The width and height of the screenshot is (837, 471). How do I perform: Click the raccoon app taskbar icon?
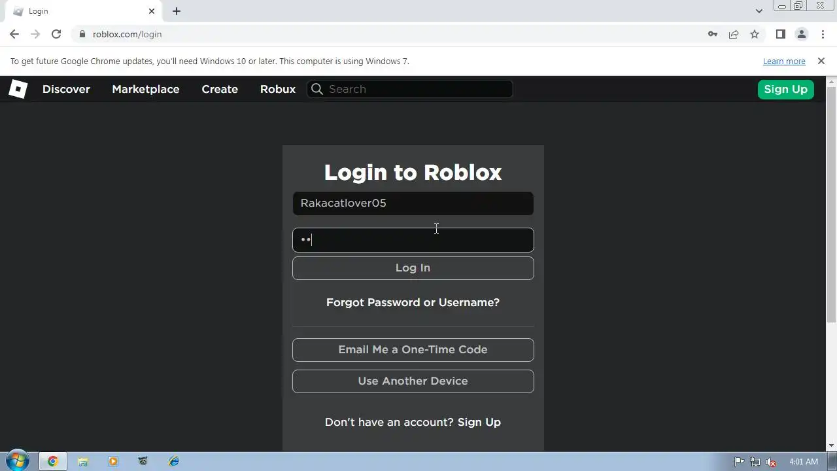click(143, 461)
